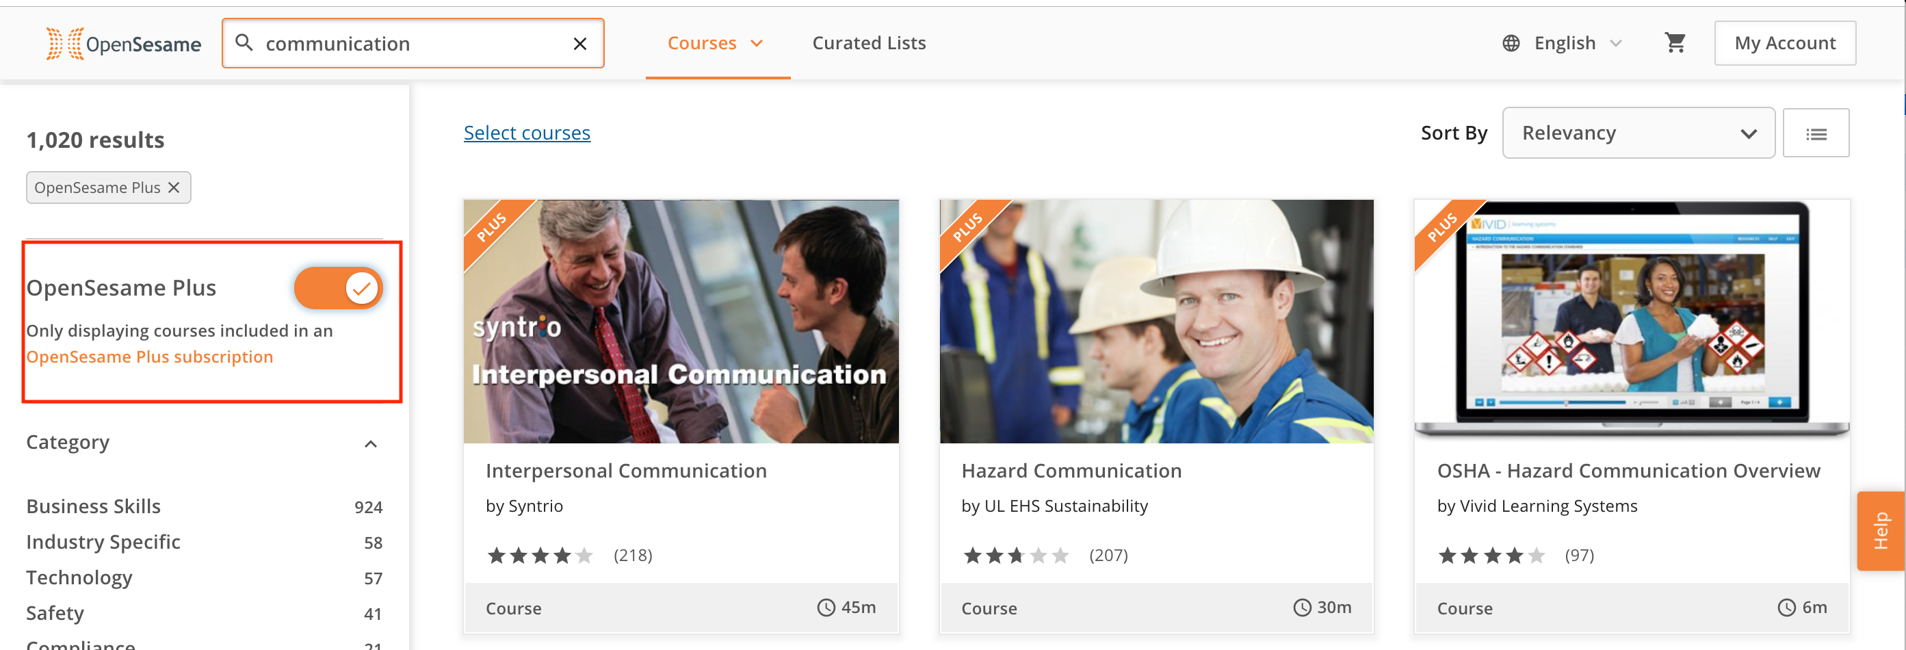
Task: Open the Interpersonal Communication course thumbnail
Action: tap(681, 322)
